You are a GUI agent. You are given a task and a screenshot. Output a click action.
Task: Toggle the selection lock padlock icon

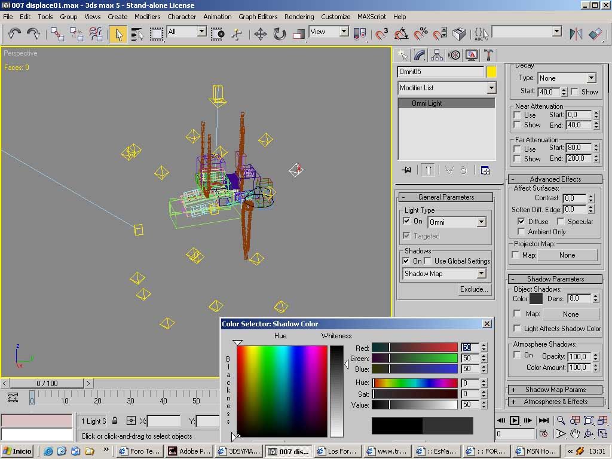point(115,421)
